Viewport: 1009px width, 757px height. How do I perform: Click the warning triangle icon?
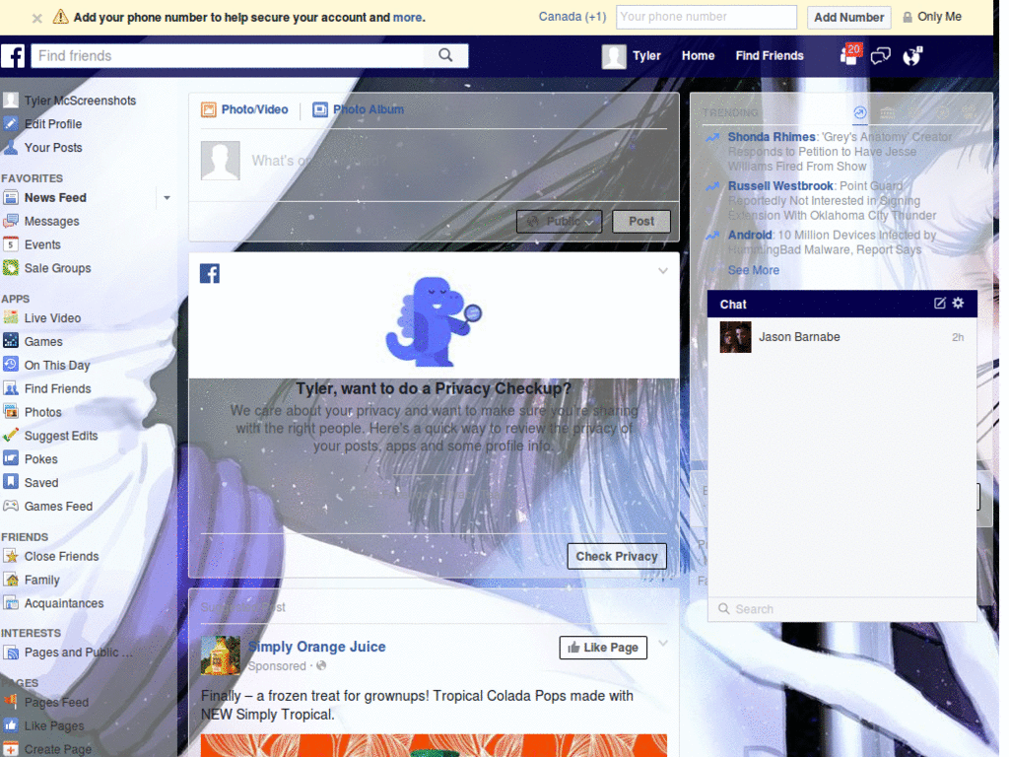tap(60, 17)
